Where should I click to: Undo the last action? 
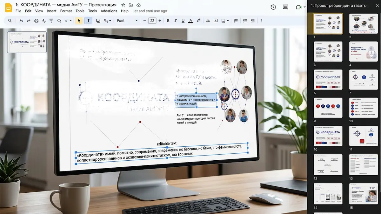click(x=21, y=21)
